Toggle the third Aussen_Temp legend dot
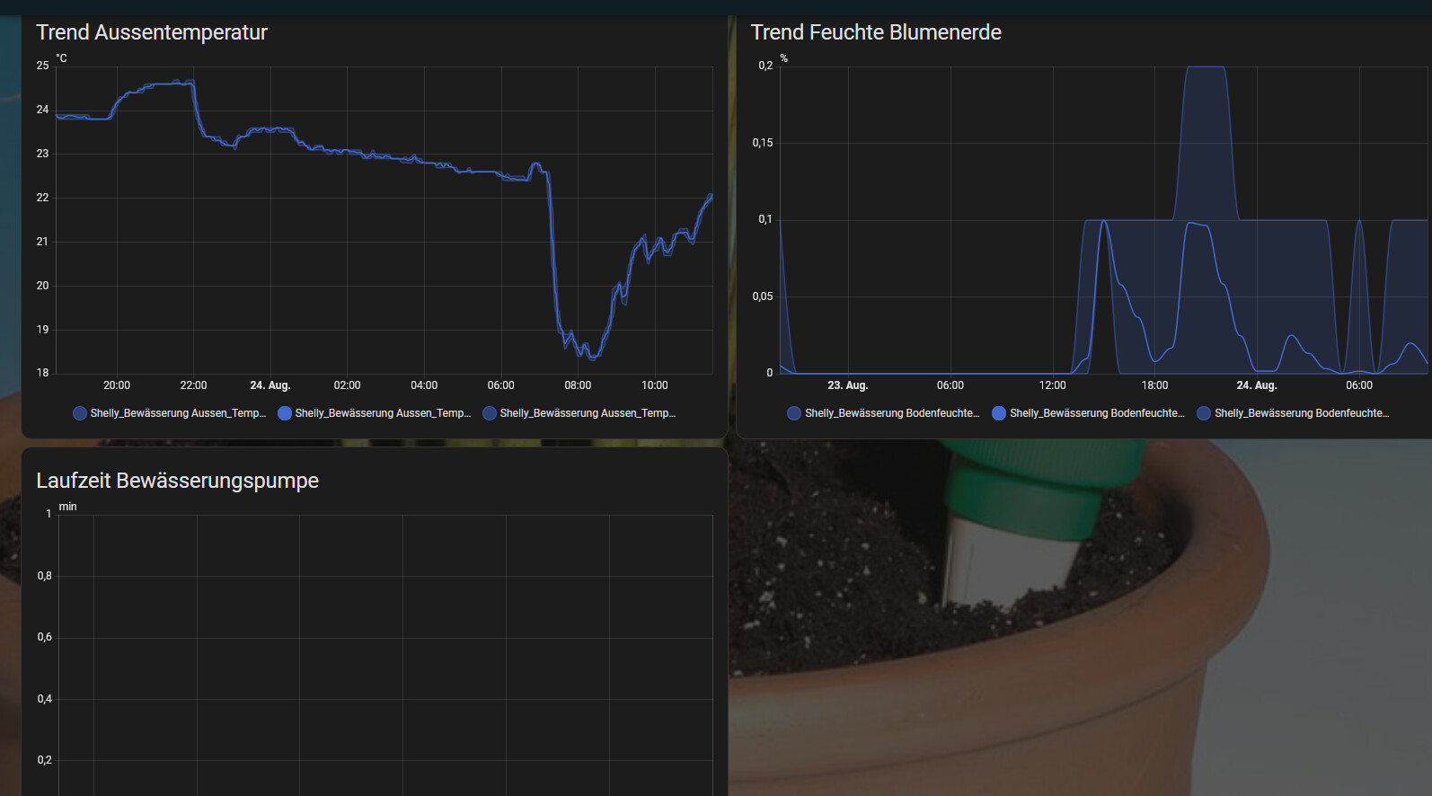 [490, 413]
